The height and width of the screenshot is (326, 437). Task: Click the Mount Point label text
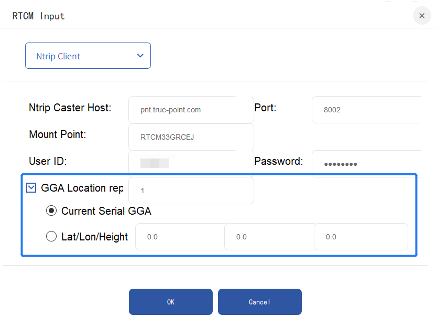click(58, 134)
